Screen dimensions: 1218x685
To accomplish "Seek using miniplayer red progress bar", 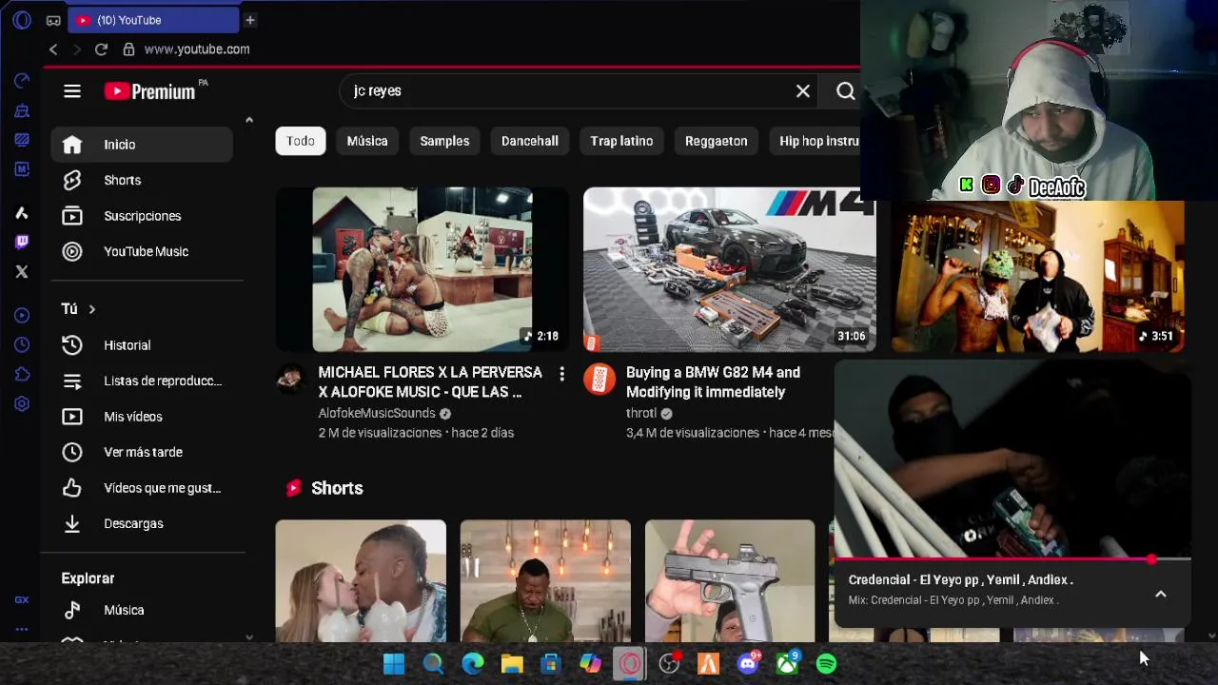I will coord(1012,559).
